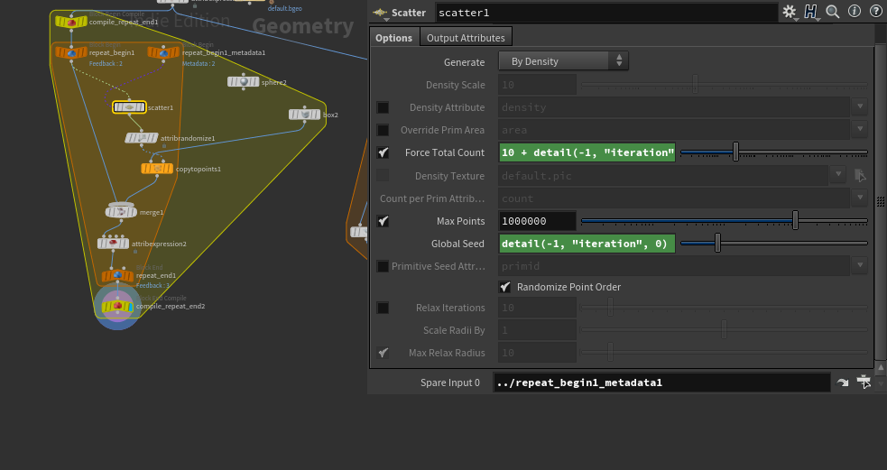Expand the Density Attribute dropdown arrow
Screen dimensions: 887x470
860,107
